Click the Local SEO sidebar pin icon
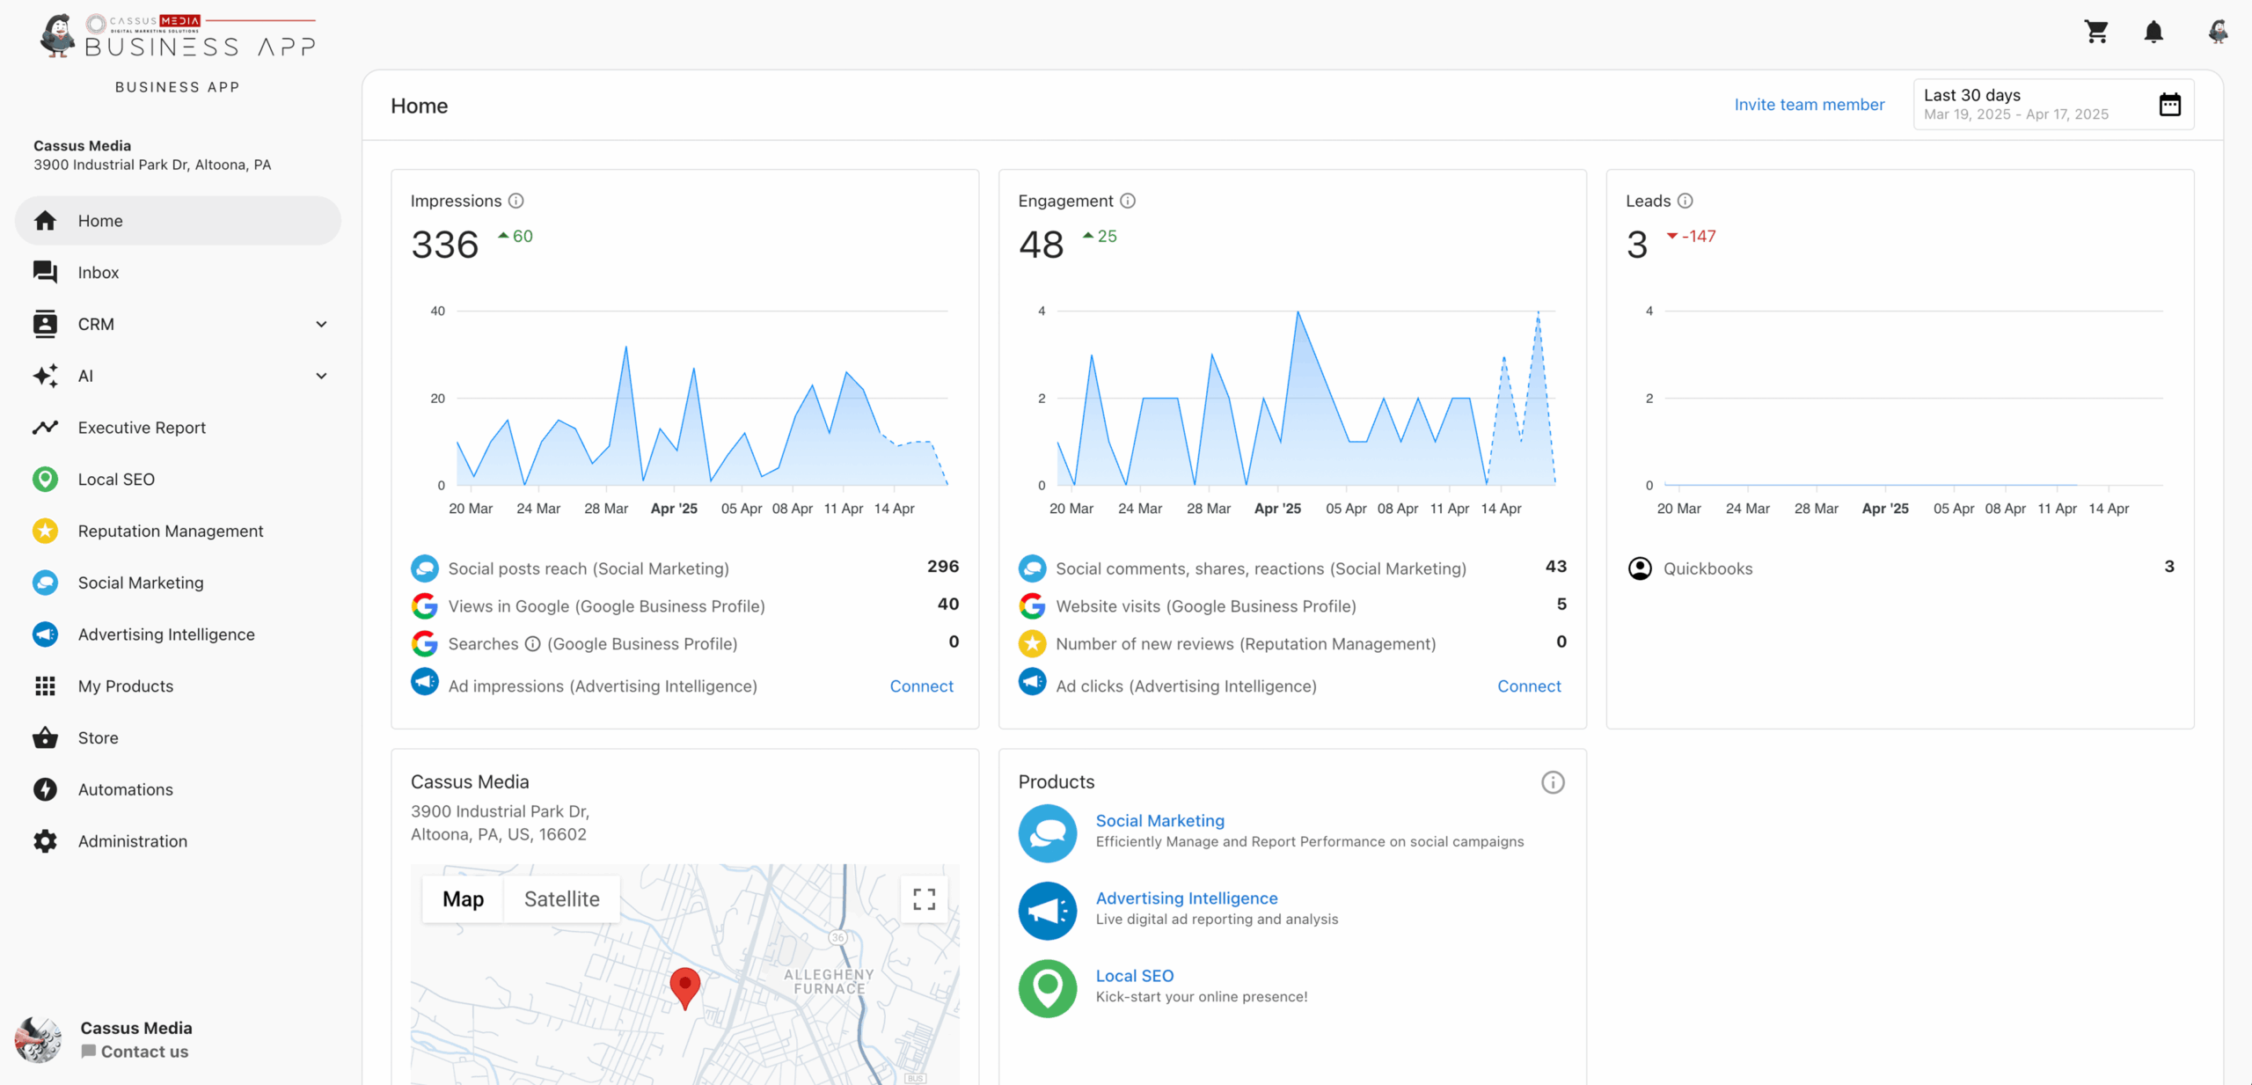 (x=45, y=480)
